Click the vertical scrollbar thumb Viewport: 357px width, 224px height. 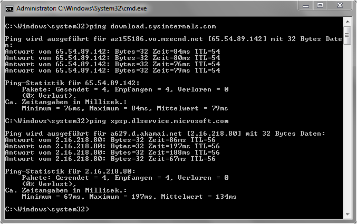pos(347,37)
